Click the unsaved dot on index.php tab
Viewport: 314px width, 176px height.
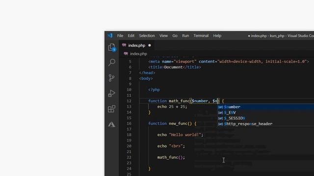149,45
